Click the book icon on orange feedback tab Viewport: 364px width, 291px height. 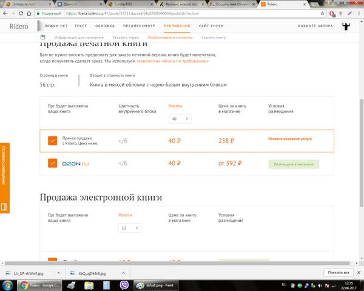[4, 206]
